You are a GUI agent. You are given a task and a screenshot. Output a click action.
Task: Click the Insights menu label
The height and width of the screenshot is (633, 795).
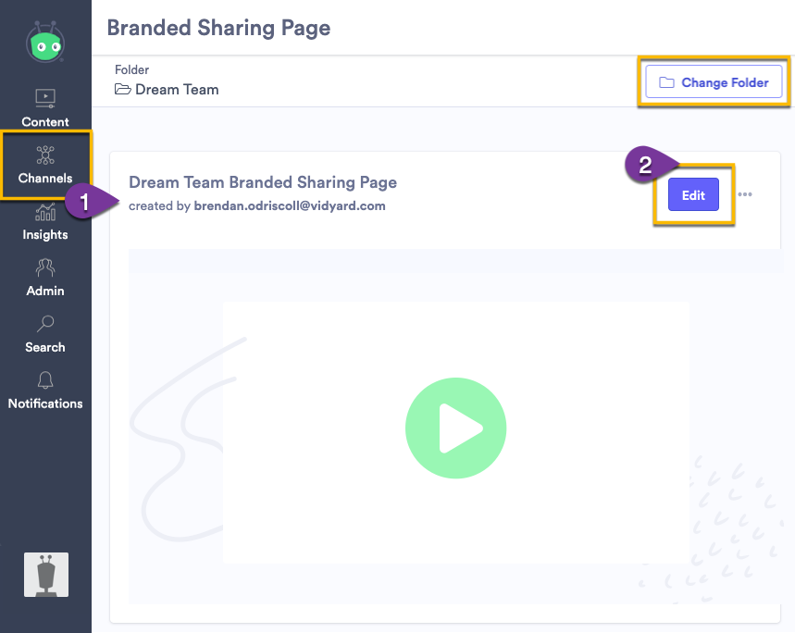coord(45,235)
